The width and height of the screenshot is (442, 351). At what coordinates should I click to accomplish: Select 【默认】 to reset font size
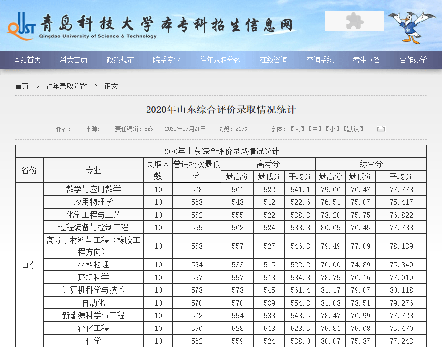[354, 129]
